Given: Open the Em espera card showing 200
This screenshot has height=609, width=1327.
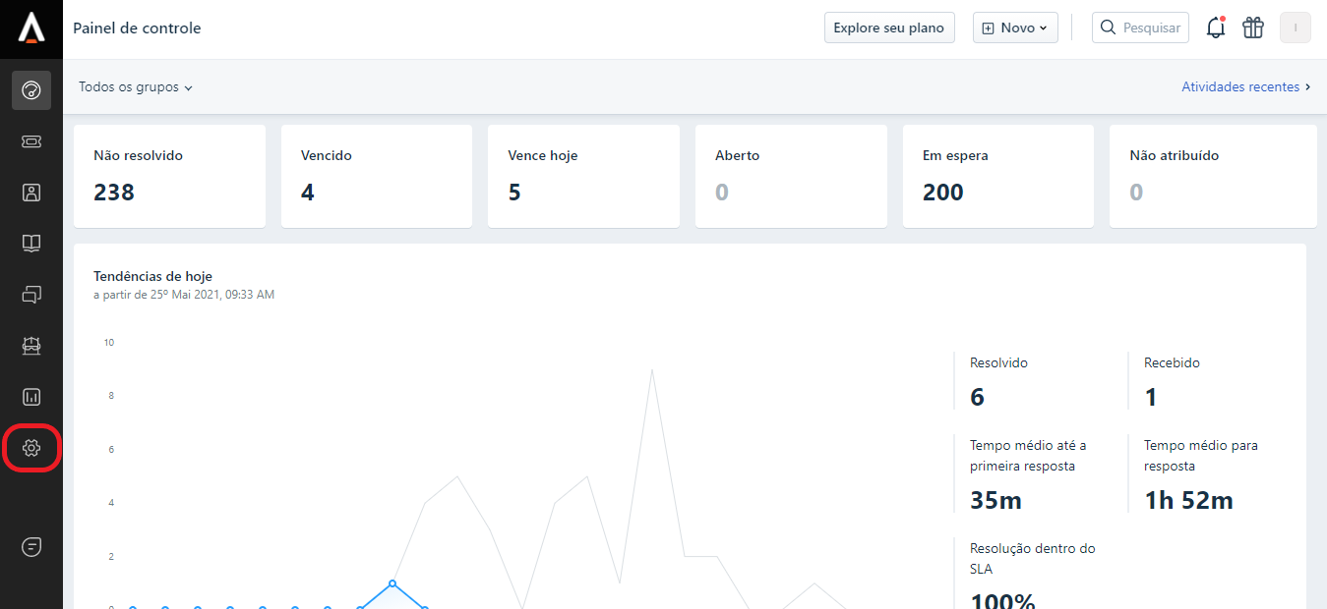Looking at the screenshot, I should [997, 176].
